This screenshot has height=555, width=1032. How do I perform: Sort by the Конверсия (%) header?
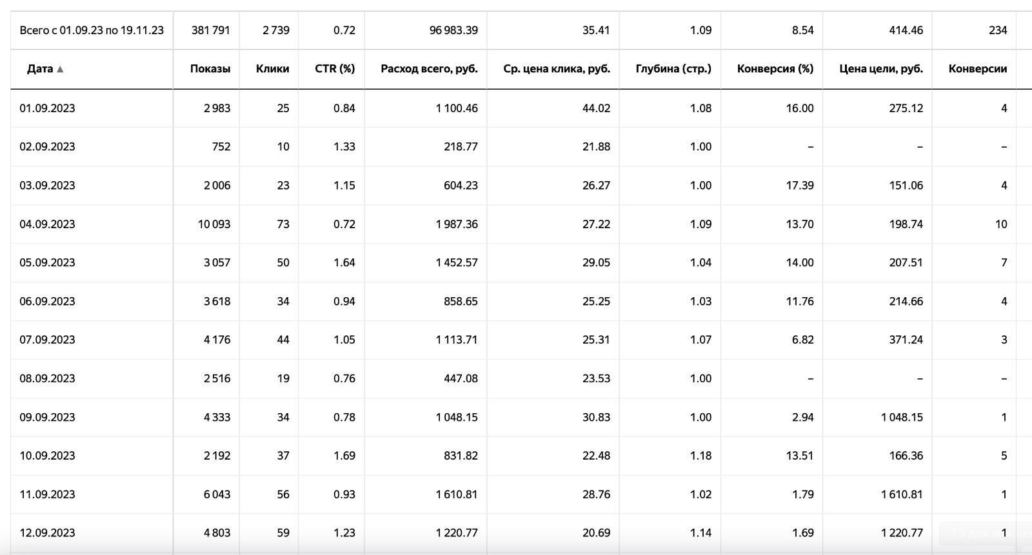click(x=775, y=69)
